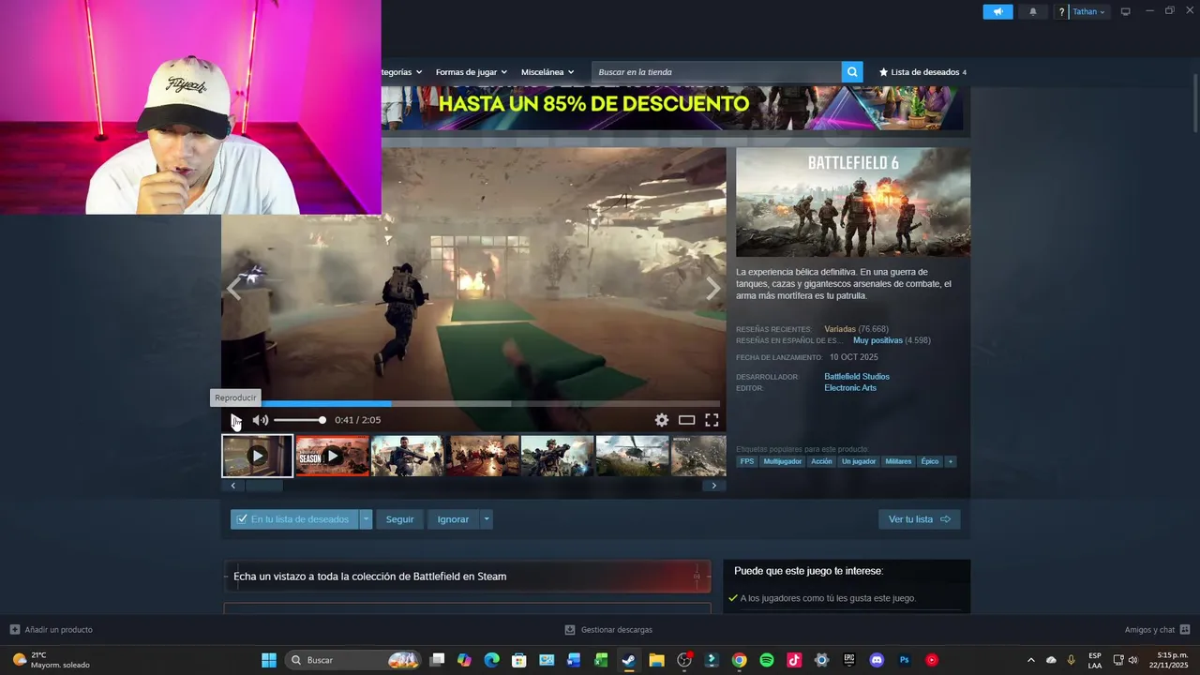The width and height of the screenshot is (1200, 675).
Task: Play the Battlefield 6 trailer video
Action: [x=236, y=420]
